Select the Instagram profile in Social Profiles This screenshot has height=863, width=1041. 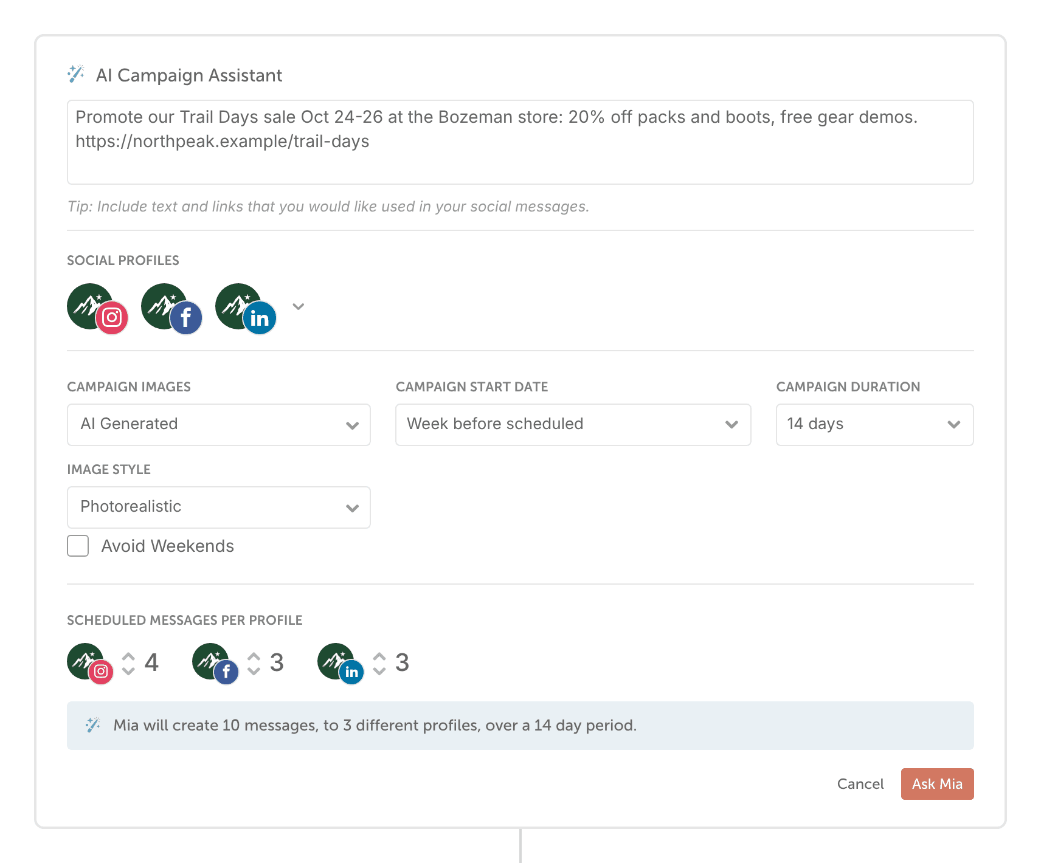click(97, 309)
